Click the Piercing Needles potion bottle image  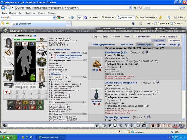tap(96, 94)
